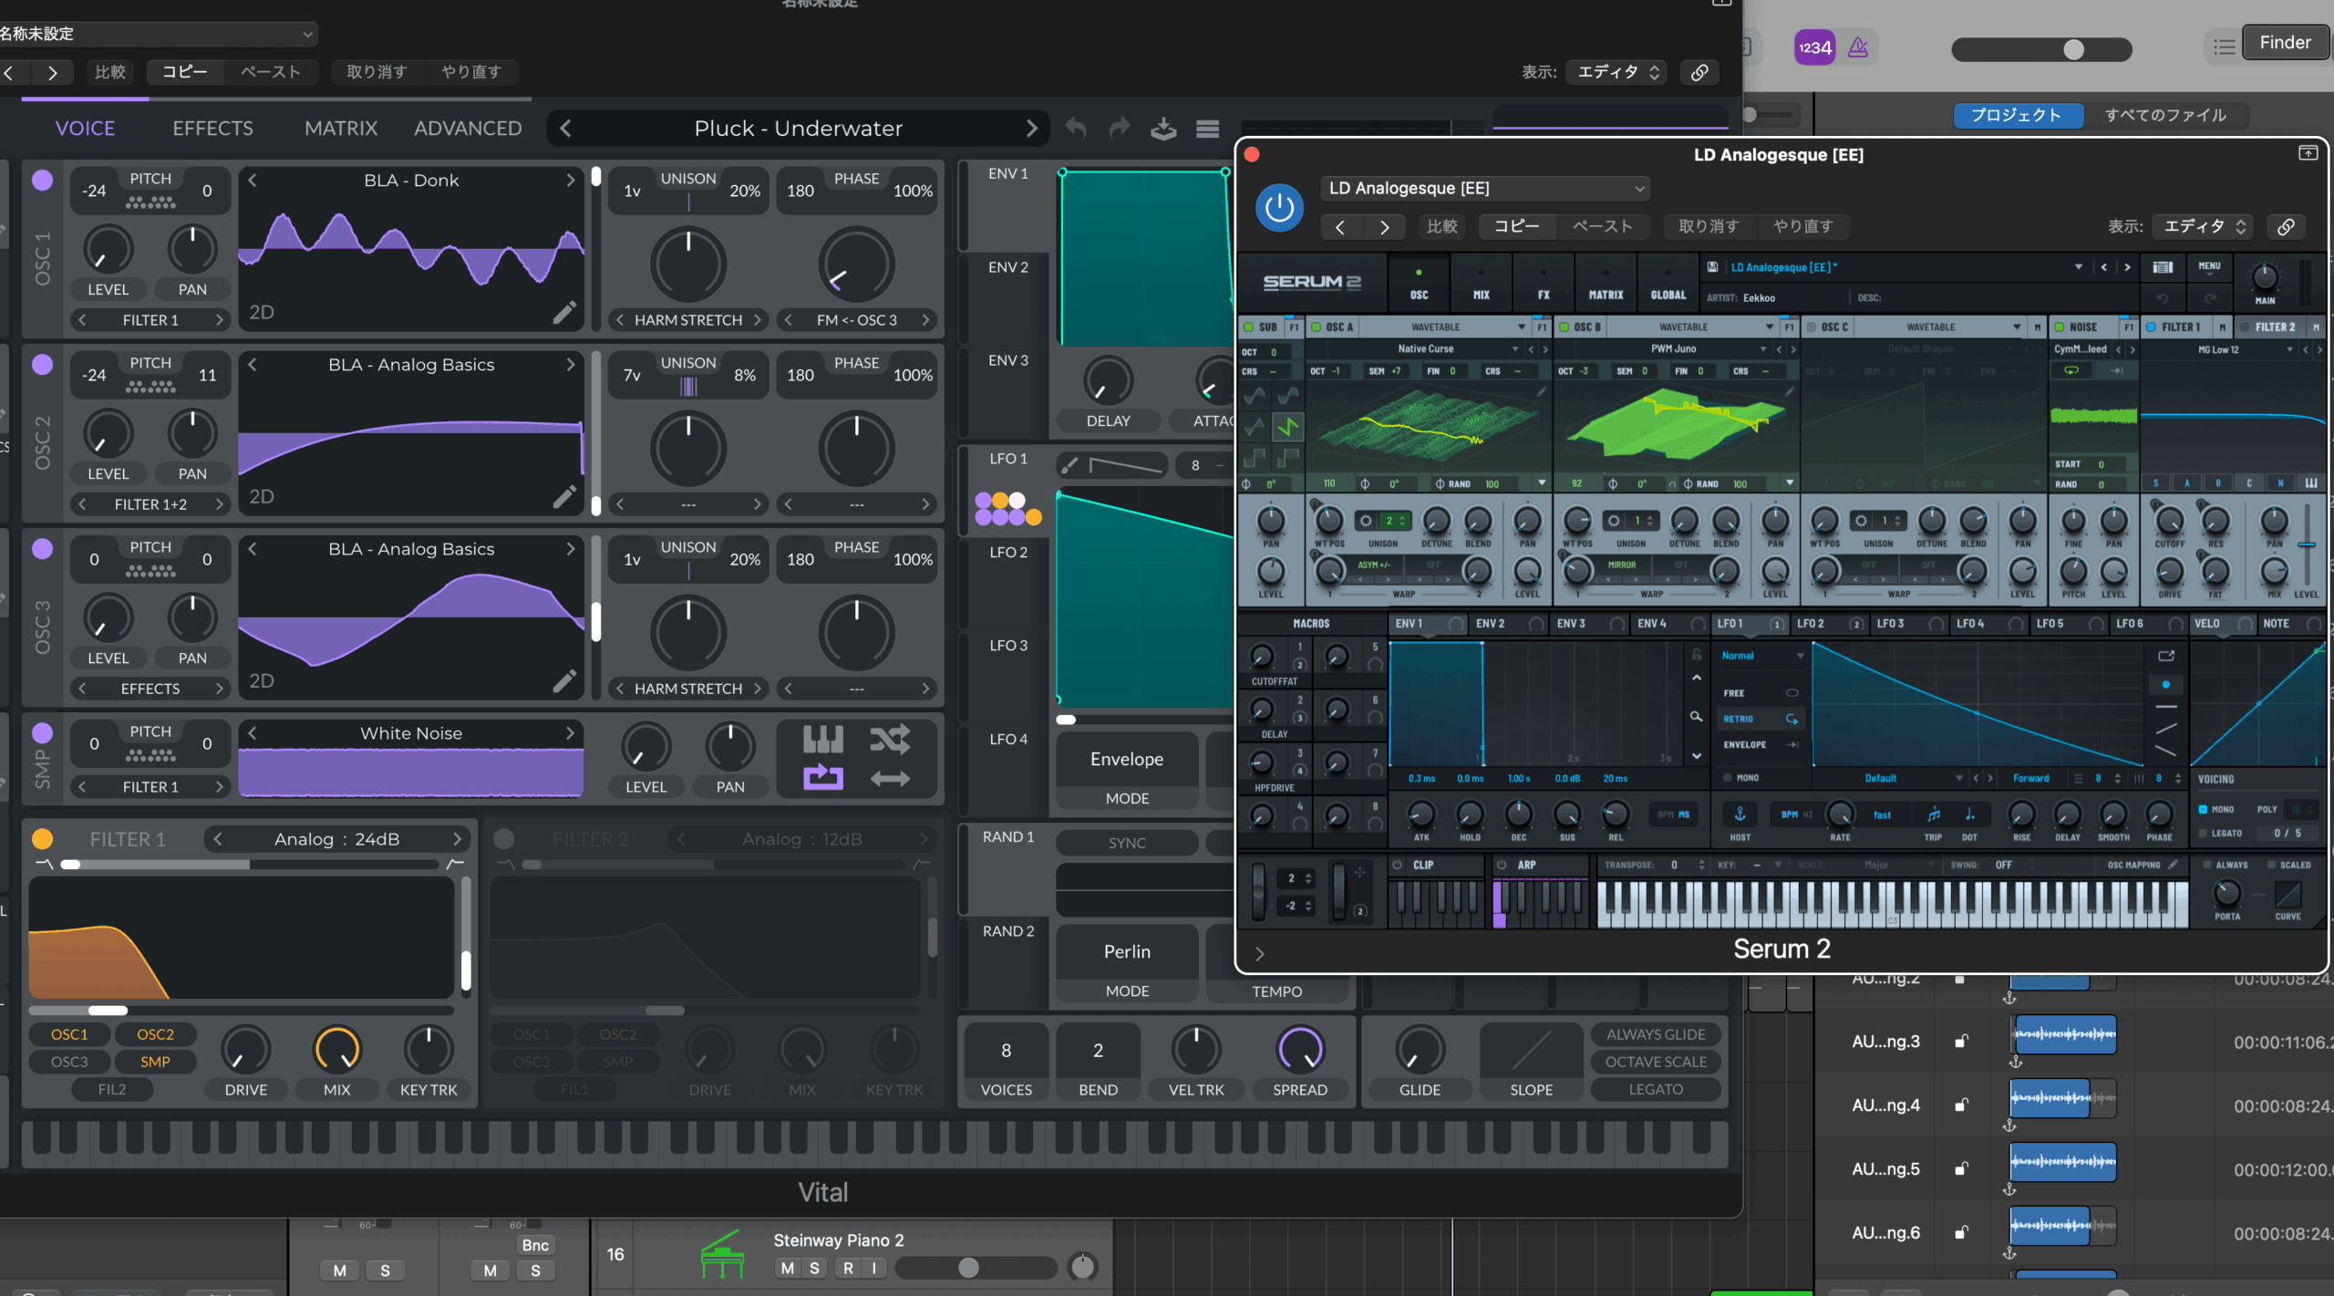Click the list view icon beside Finder

[x=2225, y=47]
